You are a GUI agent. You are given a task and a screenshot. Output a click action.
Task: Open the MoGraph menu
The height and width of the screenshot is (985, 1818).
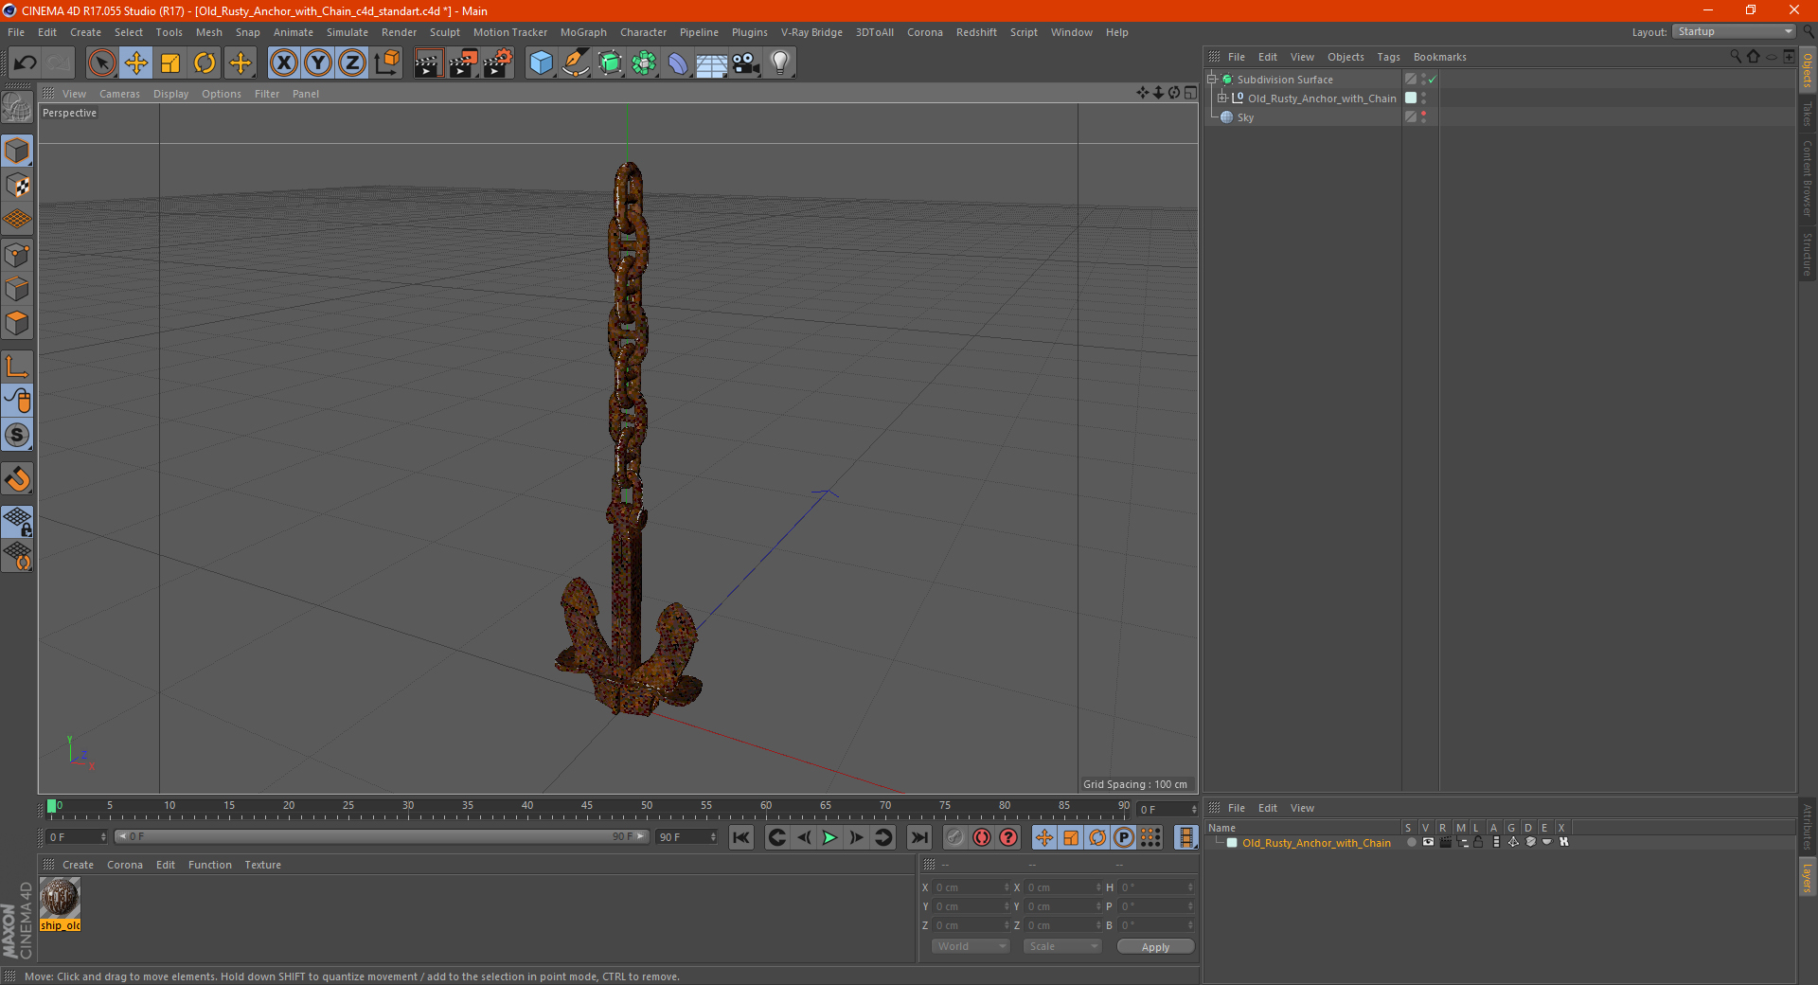point(583,32)
